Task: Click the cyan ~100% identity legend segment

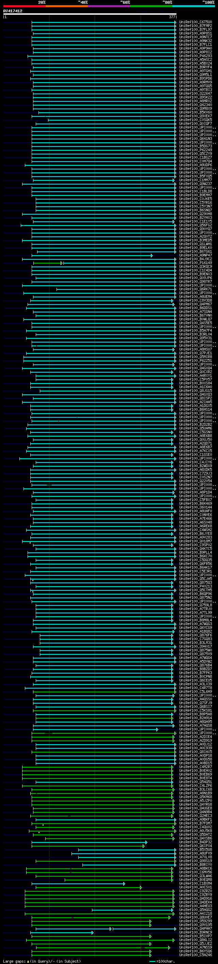Action: 194,6
